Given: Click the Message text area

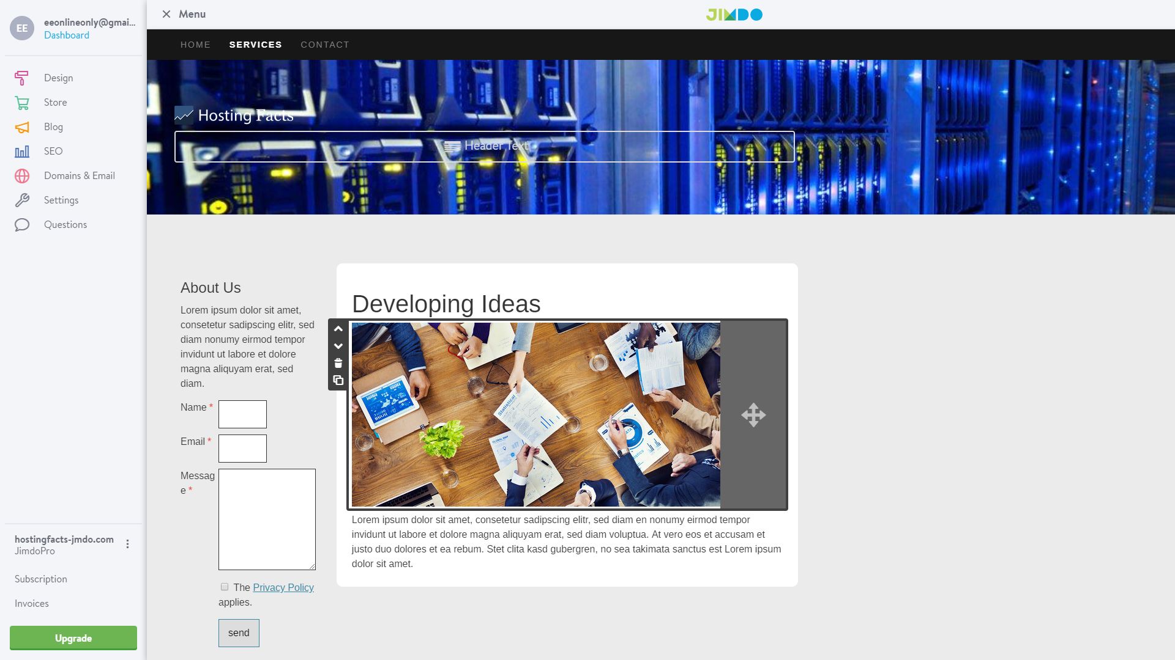Looking at the screenshot, I should click(267, 519).
